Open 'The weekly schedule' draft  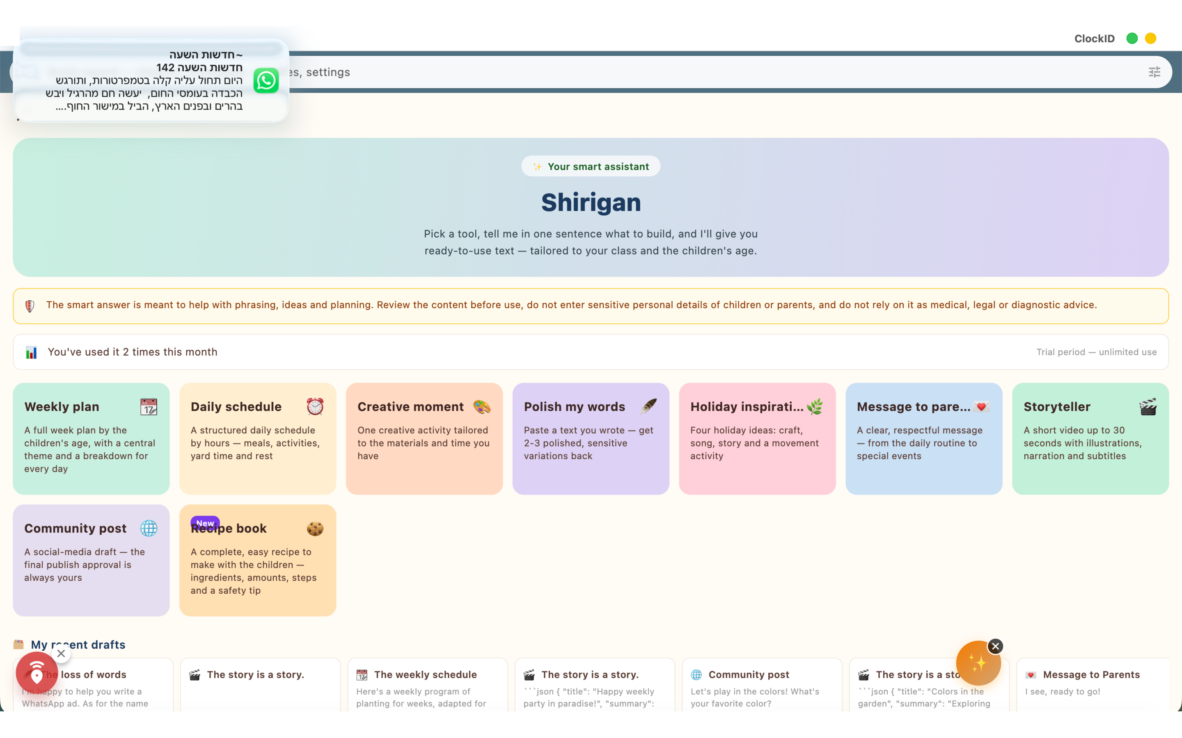point(427,684)
